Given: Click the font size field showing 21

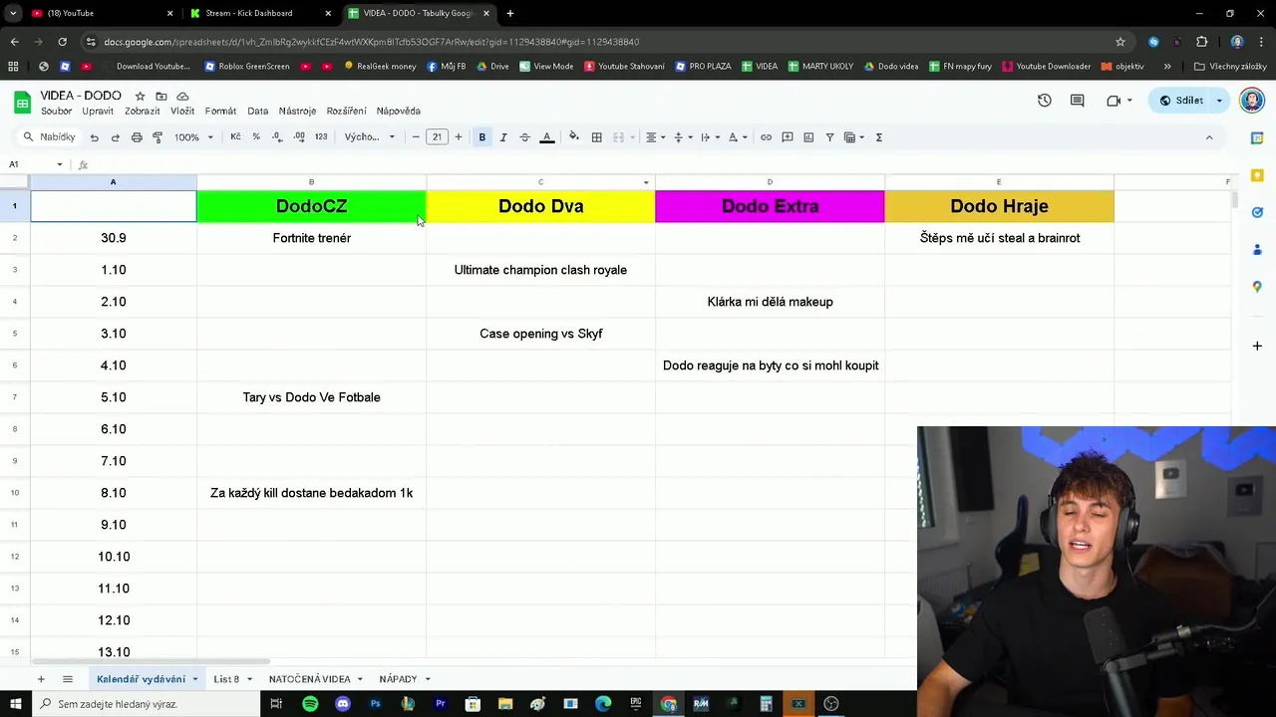Looking at the screenshot, I should click(x=437, y=137).
